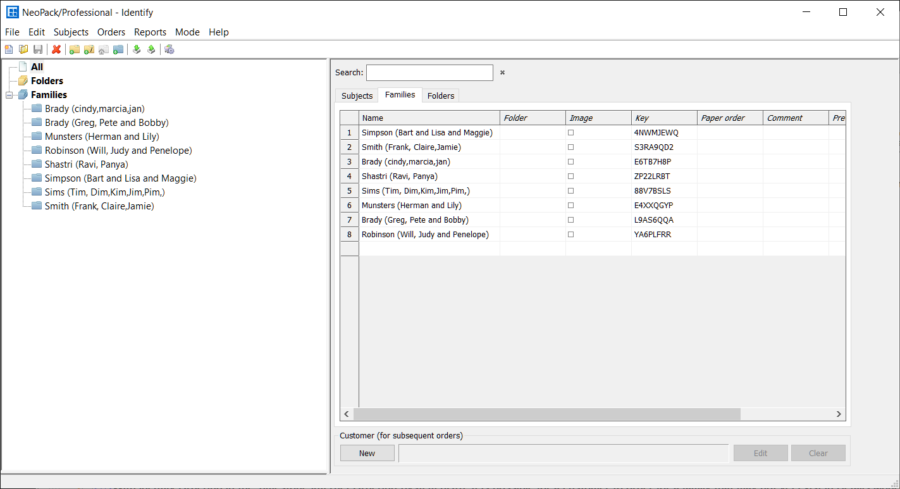The height and width of the screenshot is (489, 900).
Task: Click the New file toolbar icon
Action: point(9,49)
